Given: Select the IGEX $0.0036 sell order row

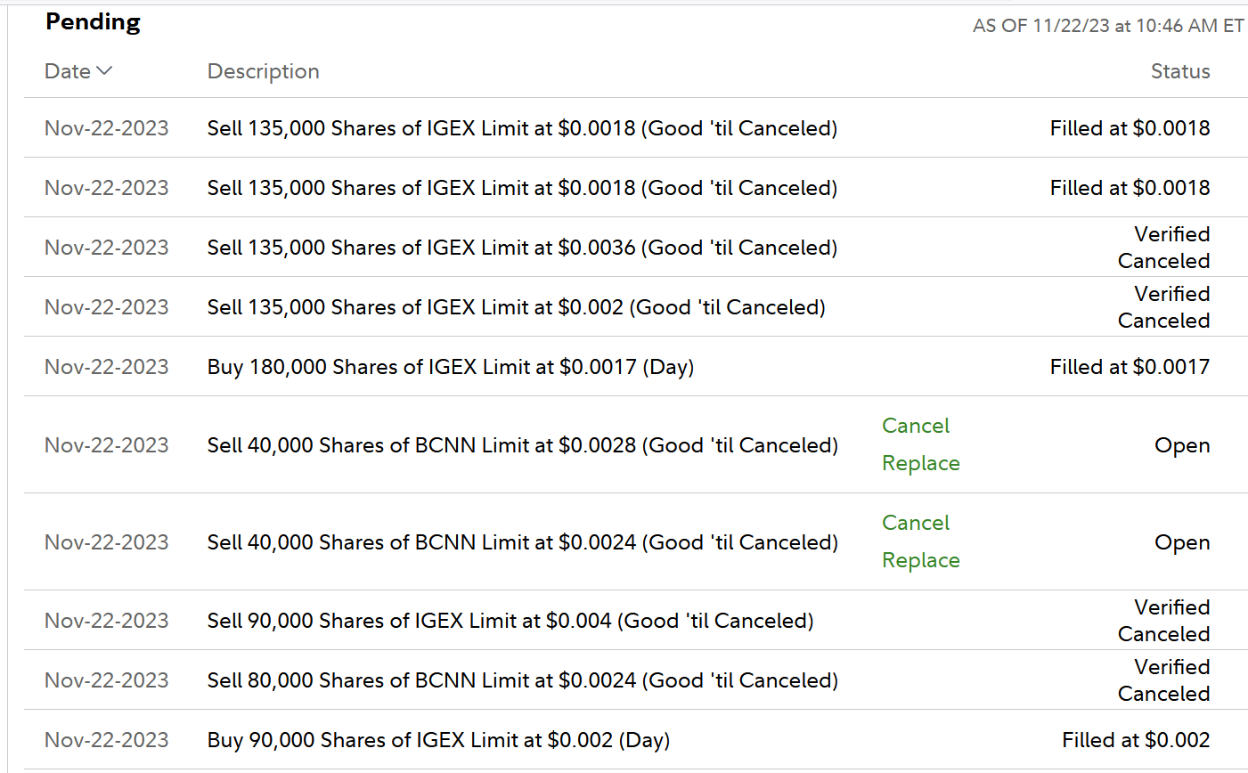Looking at the screenshot, I should pyautogui.click(x=522, y=248).
